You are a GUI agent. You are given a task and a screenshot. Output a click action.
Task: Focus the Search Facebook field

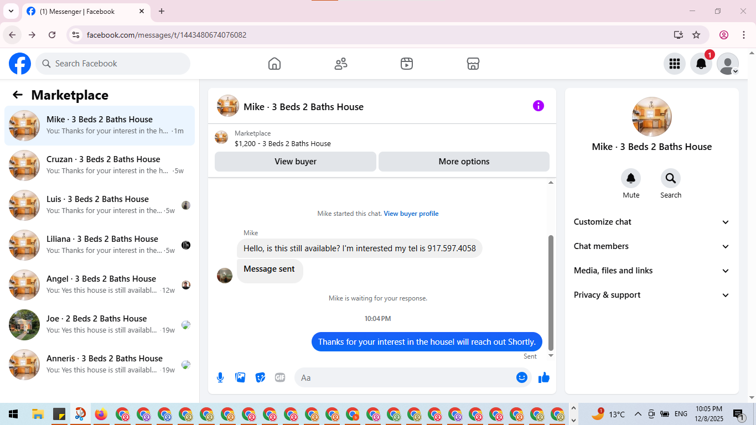point(113,64)
